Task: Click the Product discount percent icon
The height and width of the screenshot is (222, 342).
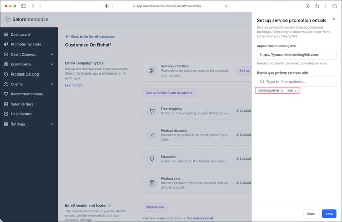Action: pos(152,135)
